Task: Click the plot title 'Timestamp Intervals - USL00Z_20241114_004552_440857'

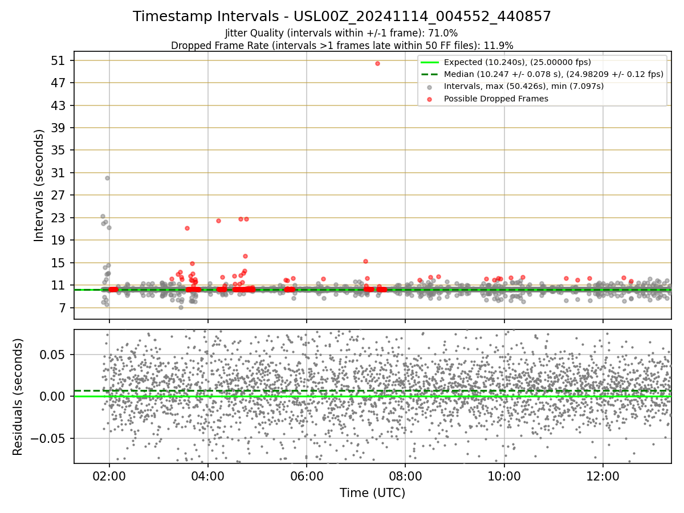Action: (342, 17)
